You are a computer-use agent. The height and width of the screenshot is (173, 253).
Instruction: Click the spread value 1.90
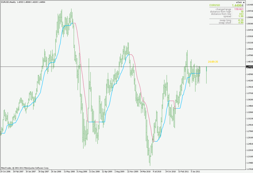241,16
